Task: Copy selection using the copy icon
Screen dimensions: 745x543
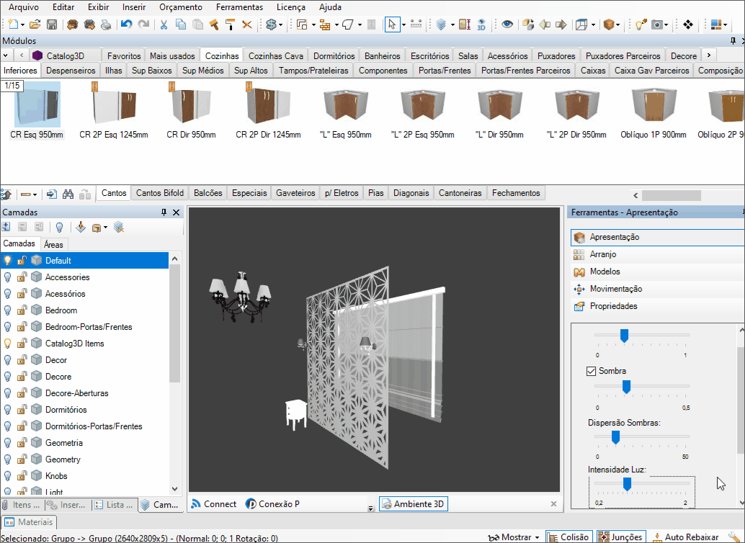Action: (x=181, y=24)
